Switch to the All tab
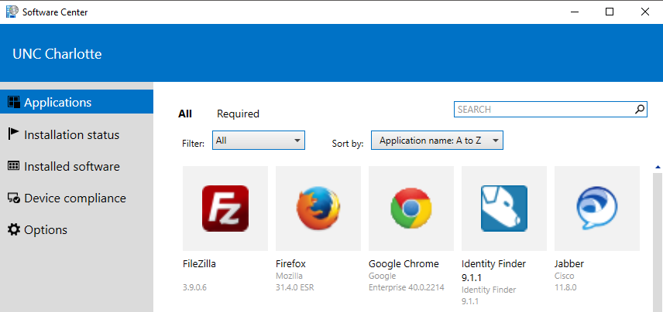 tap(185, 114)
